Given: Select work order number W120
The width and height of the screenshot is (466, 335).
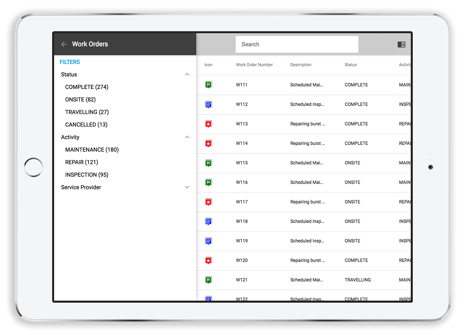Looking at the screenshot, I should coord(242,261).
